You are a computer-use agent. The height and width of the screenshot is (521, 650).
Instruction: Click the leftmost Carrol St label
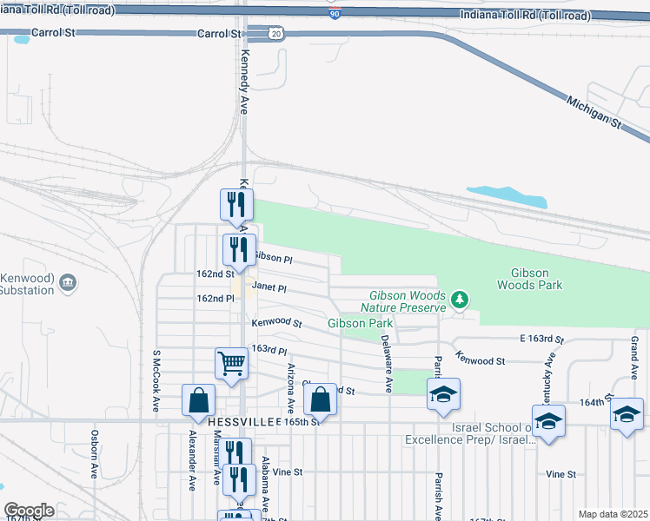click(53, 32)
